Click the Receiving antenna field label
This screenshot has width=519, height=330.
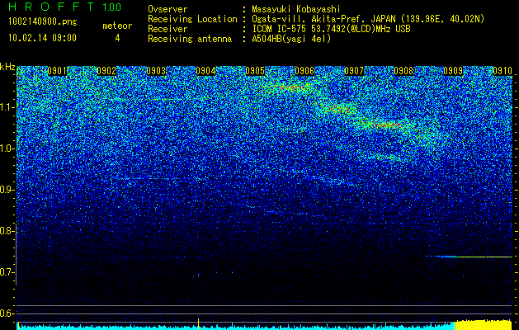pos(190,39)
